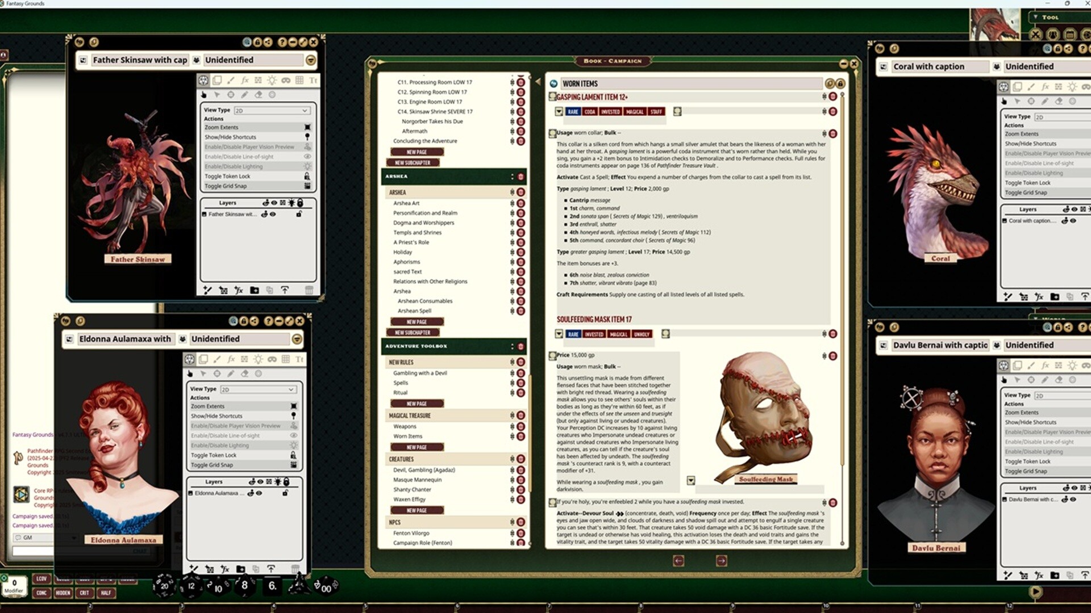Click the eraser tool in Eldonna panel
The image size is (1091, 613).
[x=244, y=373]
